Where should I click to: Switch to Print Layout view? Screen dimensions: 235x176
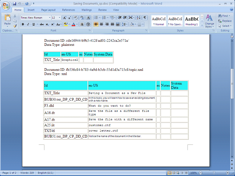click(x=170, y=173)
